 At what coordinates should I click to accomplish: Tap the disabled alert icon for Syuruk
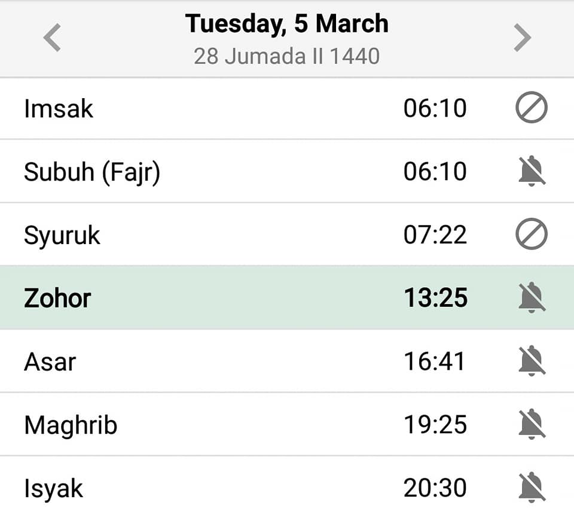(x=532, y=234)
